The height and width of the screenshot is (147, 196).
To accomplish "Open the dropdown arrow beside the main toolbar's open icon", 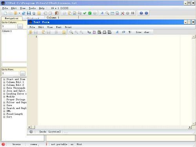I will coord(19,13).
